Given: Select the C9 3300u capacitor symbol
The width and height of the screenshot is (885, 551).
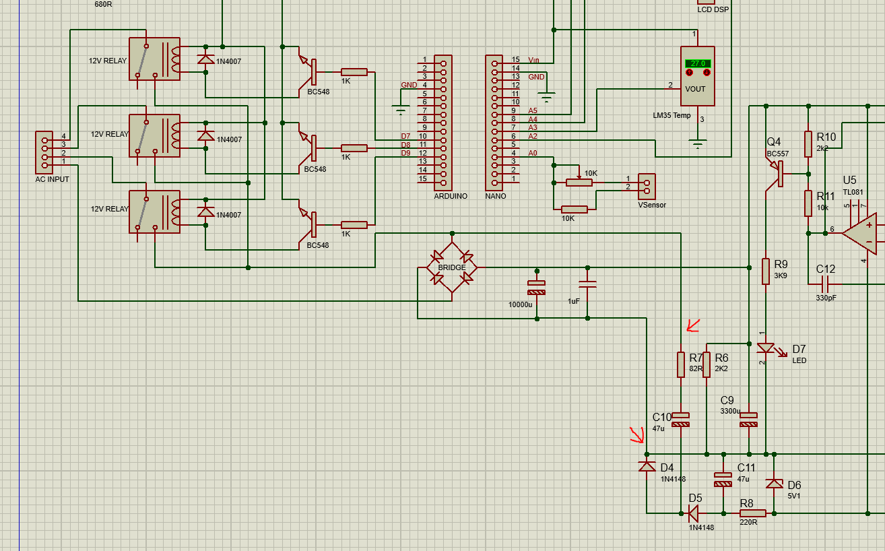Looking at the screenshot, I should pos(748,419).
